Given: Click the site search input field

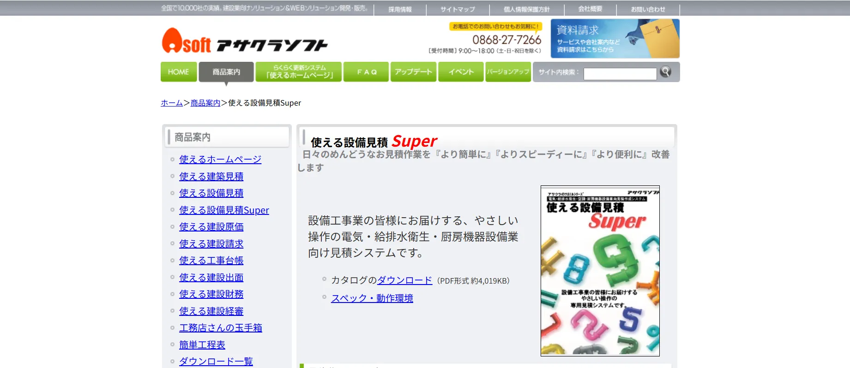Looking at the screenshot, I should (620, 74).
